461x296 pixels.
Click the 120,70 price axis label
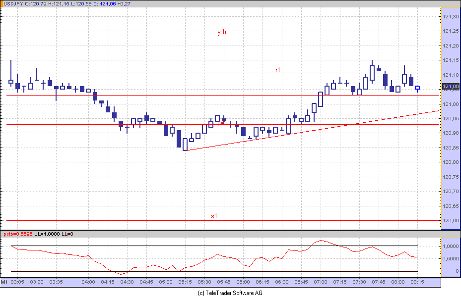(451, 191)
